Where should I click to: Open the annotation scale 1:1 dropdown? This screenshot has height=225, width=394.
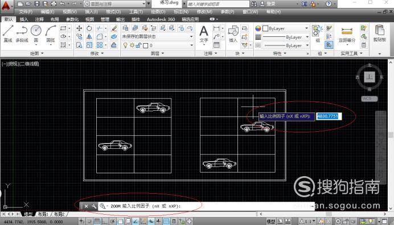click(307, 221)
